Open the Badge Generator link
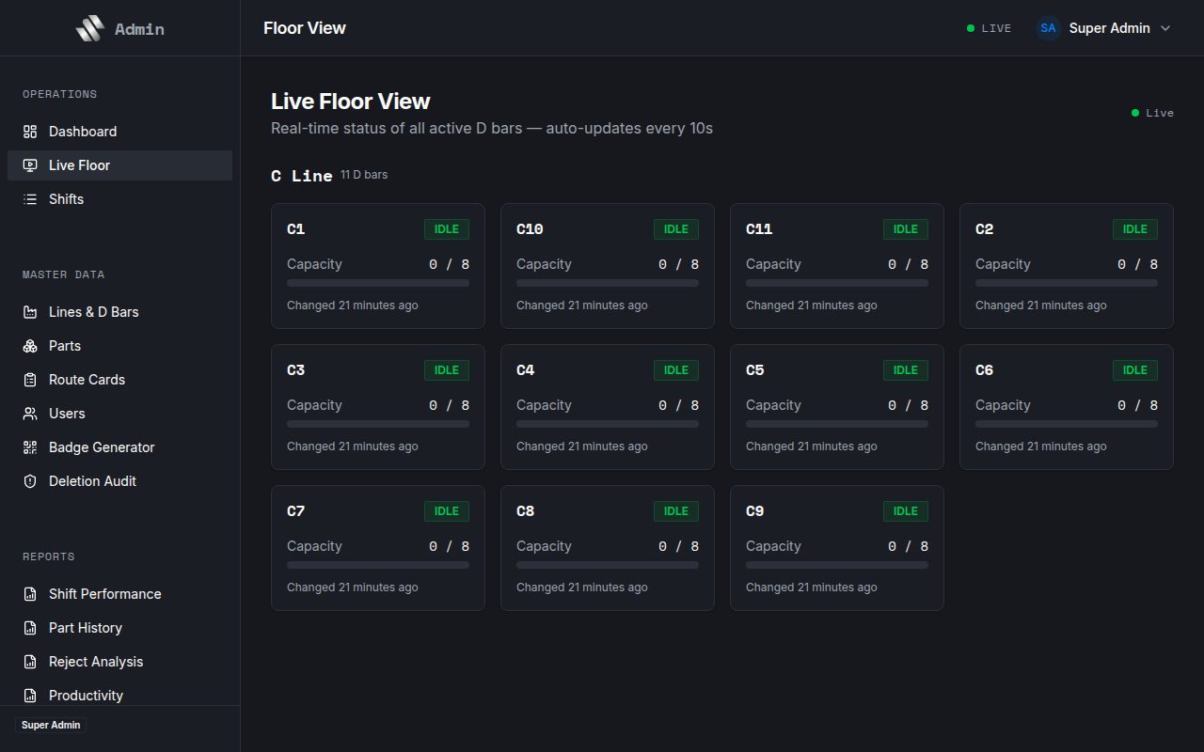This screenshot has width=1204, height=752. [120, 447]
